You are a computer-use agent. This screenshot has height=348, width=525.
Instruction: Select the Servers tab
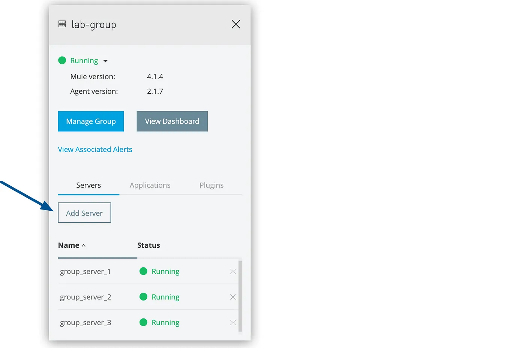pos(88,185)
